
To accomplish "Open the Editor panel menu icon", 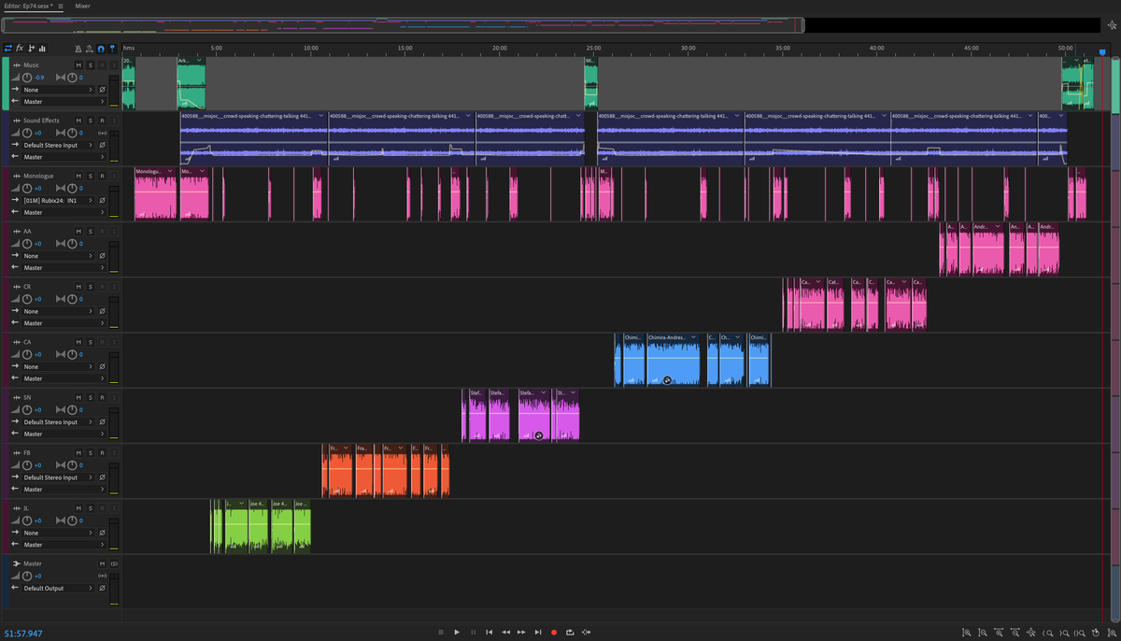I will [61, 6].
